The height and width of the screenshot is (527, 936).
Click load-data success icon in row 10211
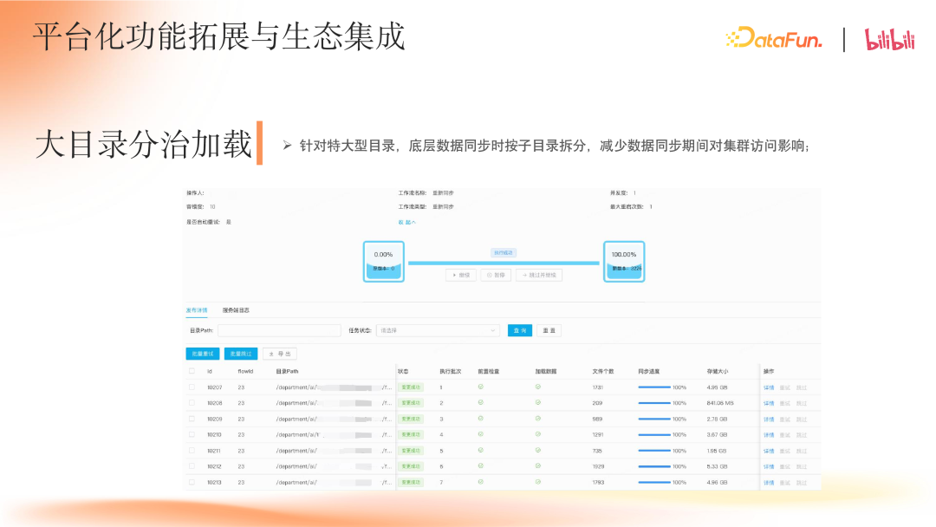coord(538,450)
